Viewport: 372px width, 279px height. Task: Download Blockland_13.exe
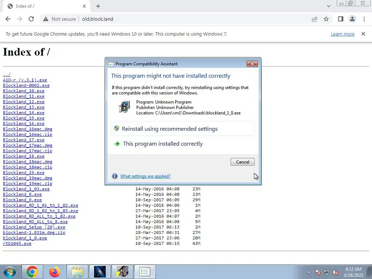[x=24, y=107]
